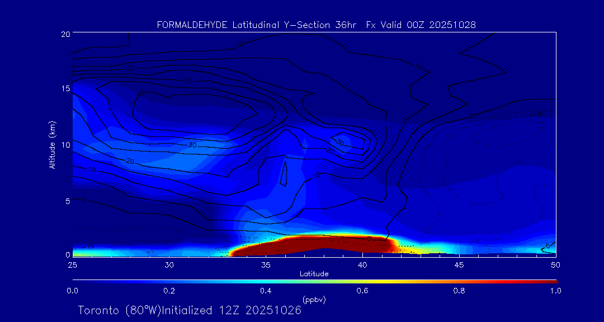Click the altitude axis tick label 0
This screenshot has height=322, width=604.
coord(68,254)
